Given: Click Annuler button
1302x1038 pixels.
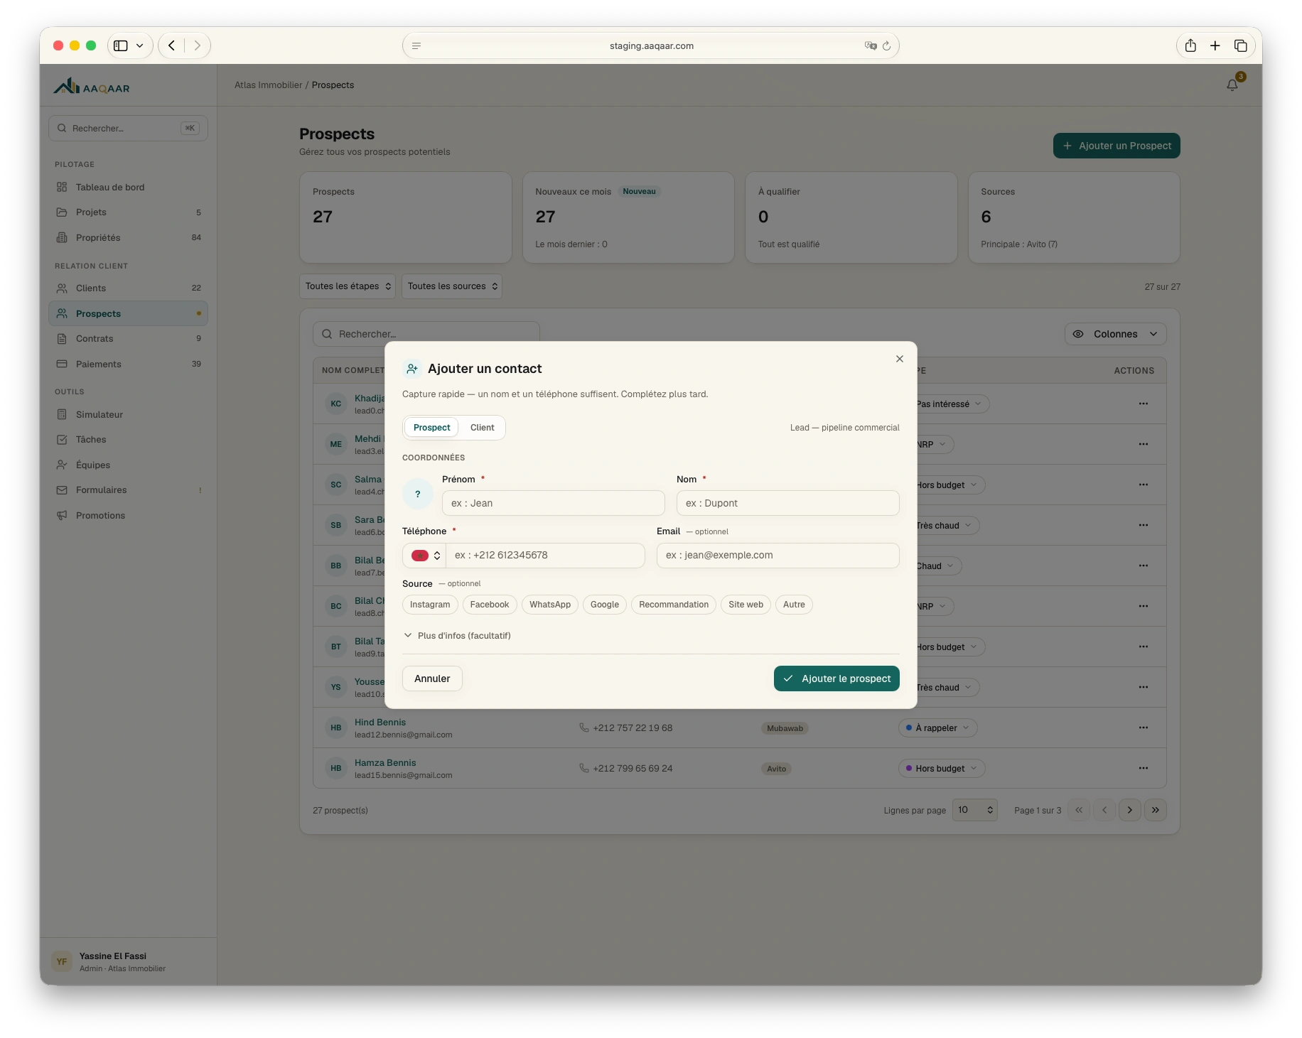Looking at the screenshot, I should pyautogui.click(x=432, y=679).
